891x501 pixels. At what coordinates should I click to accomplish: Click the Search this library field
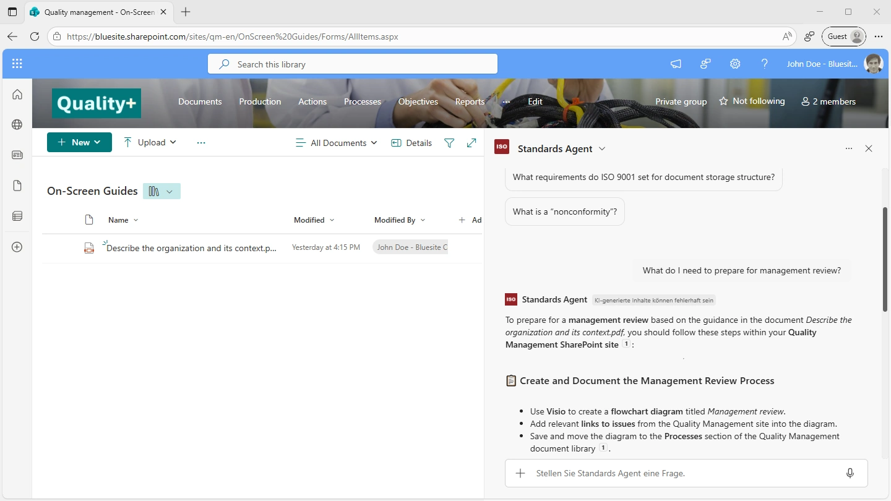click(353, 64)
